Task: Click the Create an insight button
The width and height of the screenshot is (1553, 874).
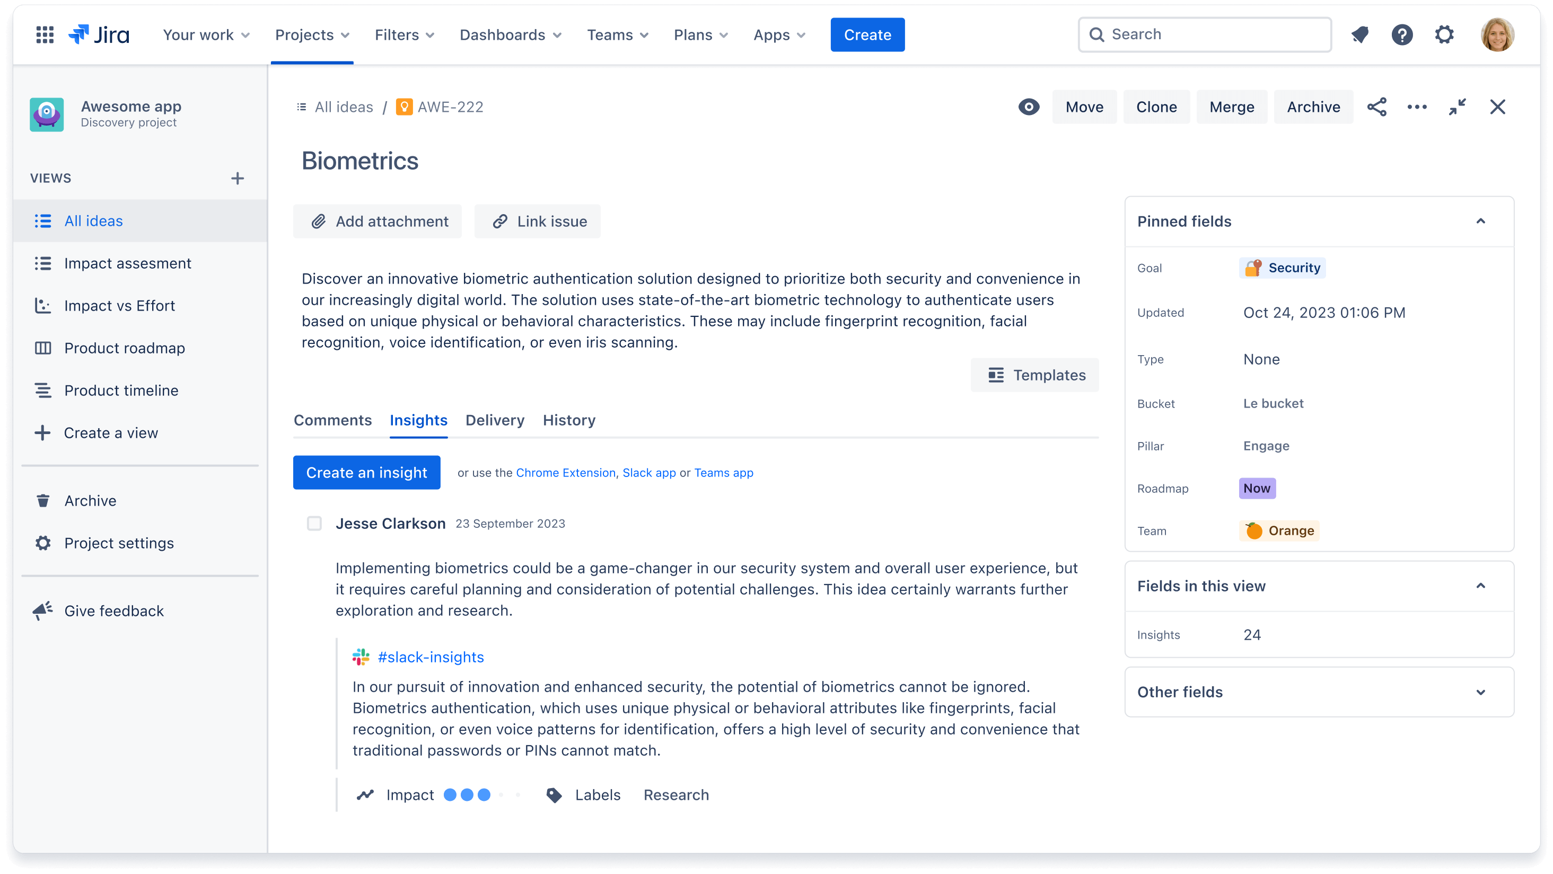Action: pyautogui.click(x=367, y=472)
